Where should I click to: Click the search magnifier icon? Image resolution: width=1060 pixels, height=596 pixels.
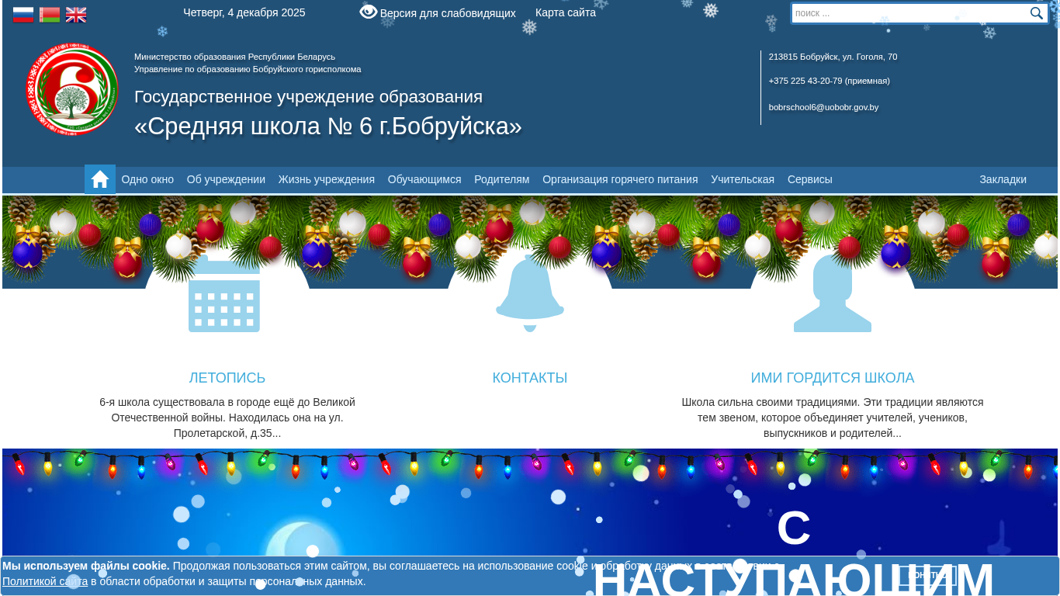point(1037,13)
